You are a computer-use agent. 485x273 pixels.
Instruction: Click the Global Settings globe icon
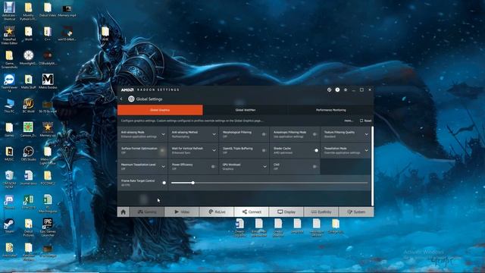131,99
